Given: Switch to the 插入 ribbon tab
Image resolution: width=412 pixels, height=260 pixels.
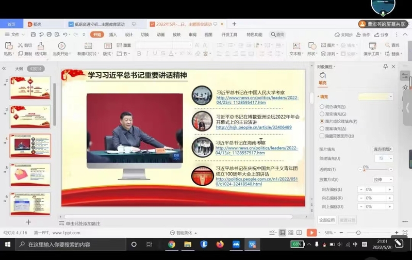Looking at the screenshot, I should 113,35.
